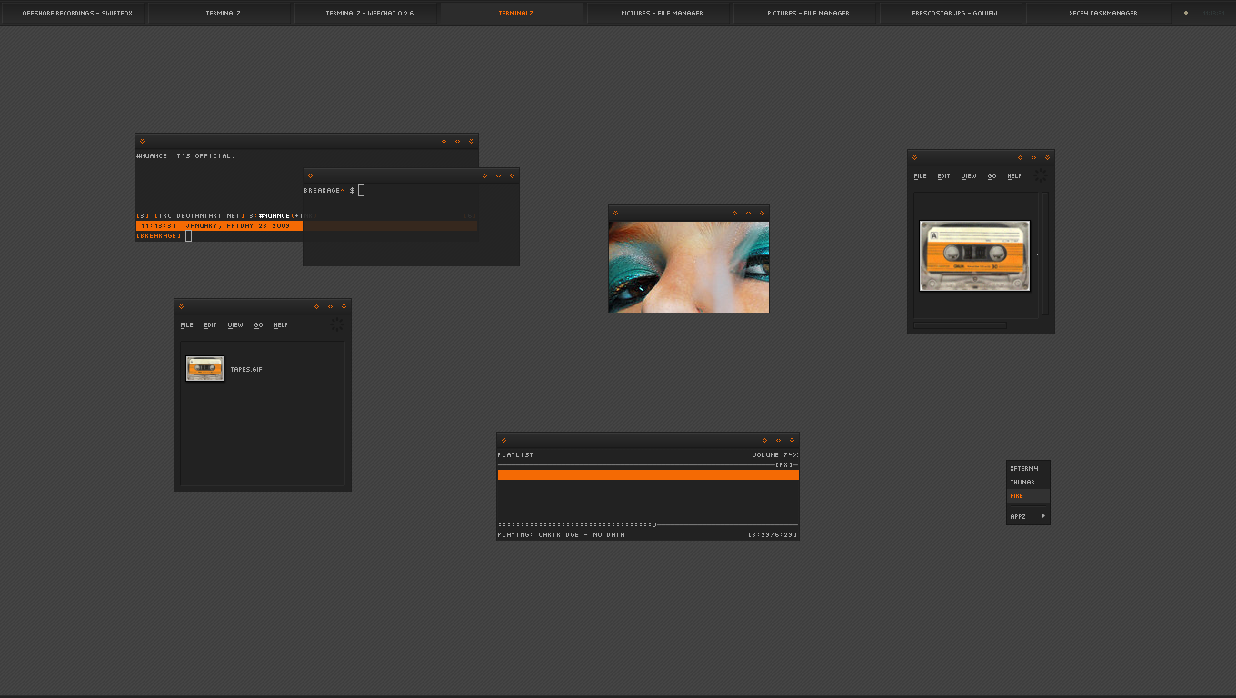
Task: Click [3:29/6:29] time readout in music player
Action: tap(772, 534)
